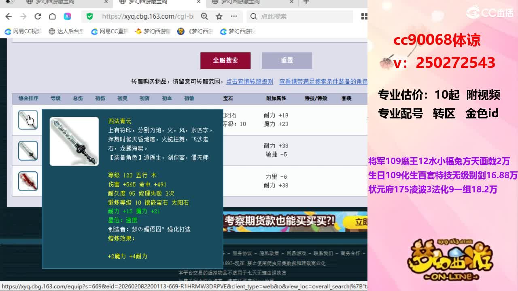Open the red sword item thumbnail
This screenshot has height=291, width=518.
click(x=28, y=181)
